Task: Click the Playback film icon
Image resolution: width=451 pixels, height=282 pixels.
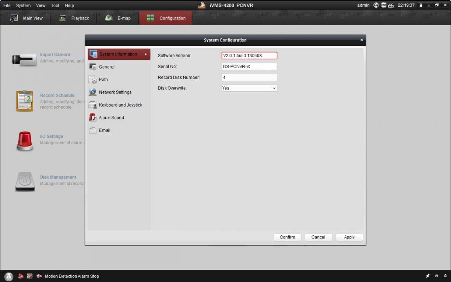Action: click(x=62, y=18)
